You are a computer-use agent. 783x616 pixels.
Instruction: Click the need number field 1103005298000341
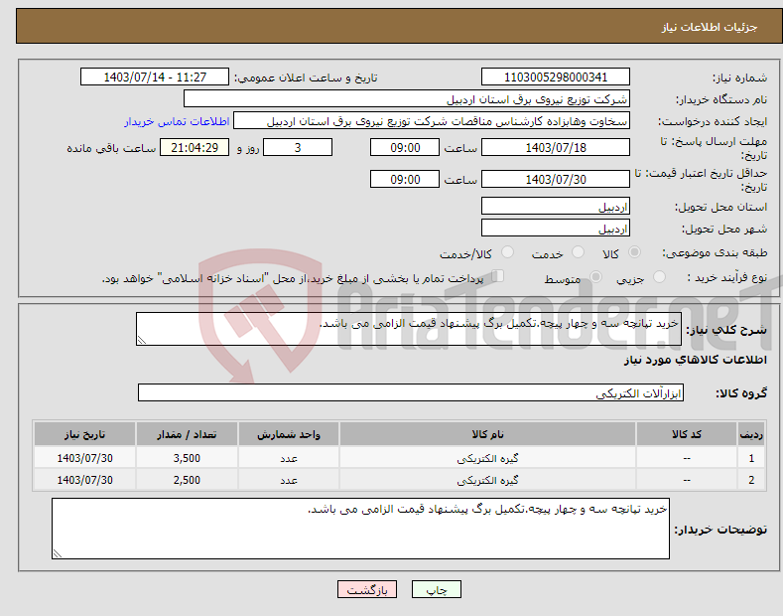pos(556,77)
